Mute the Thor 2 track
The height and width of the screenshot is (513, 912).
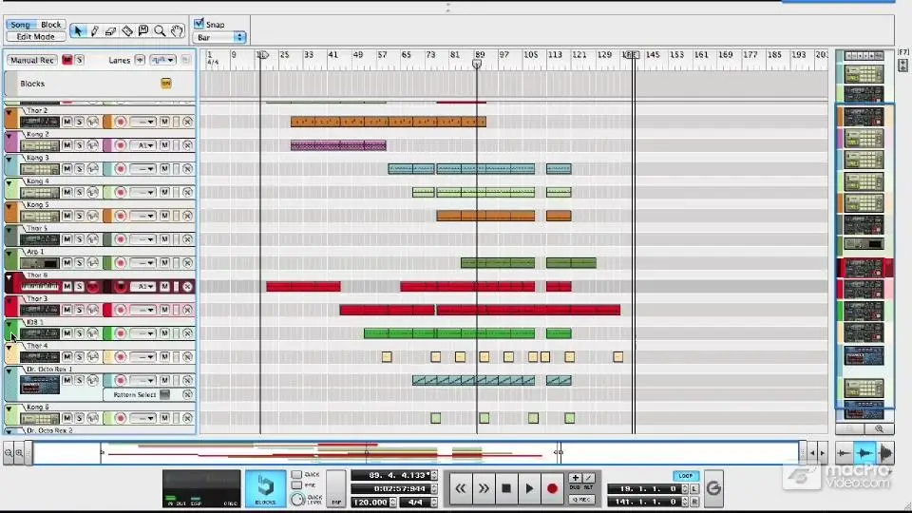tap(66, 122)
